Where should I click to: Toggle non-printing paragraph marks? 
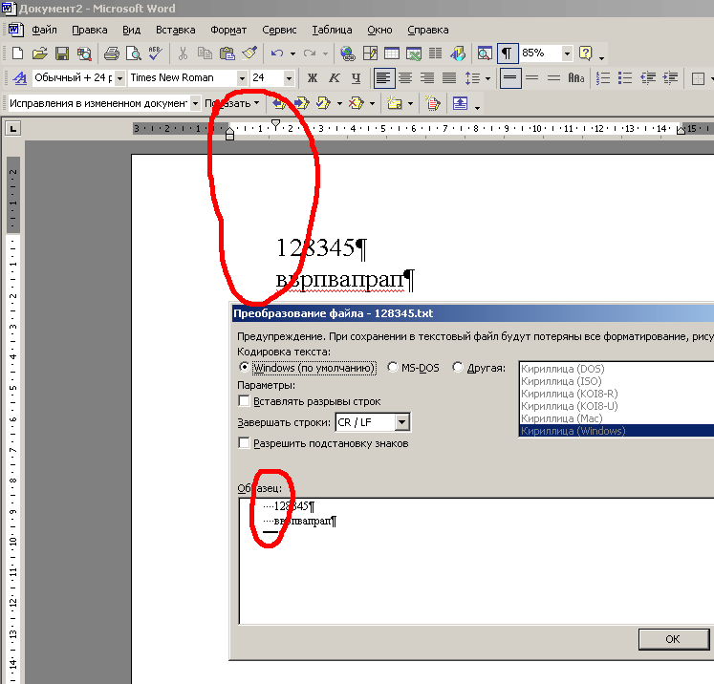[x=507, y=53]
